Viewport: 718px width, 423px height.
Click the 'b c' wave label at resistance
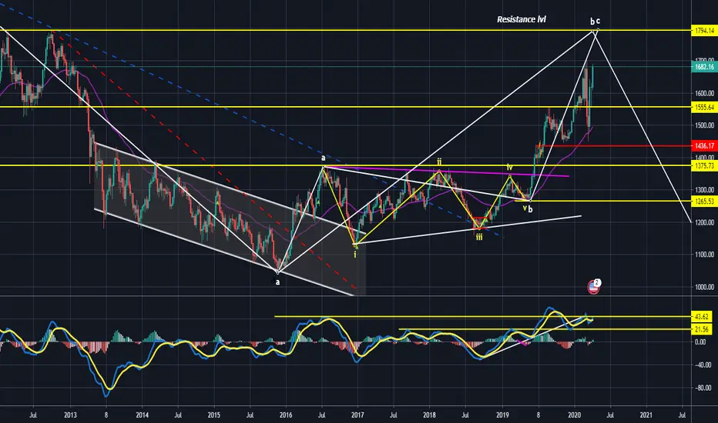pos(595,21)
